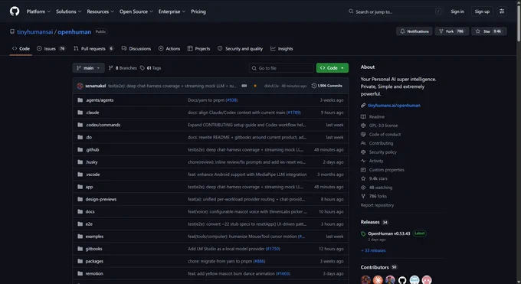
Task: Open the app folder
Action: coord(89,187)
